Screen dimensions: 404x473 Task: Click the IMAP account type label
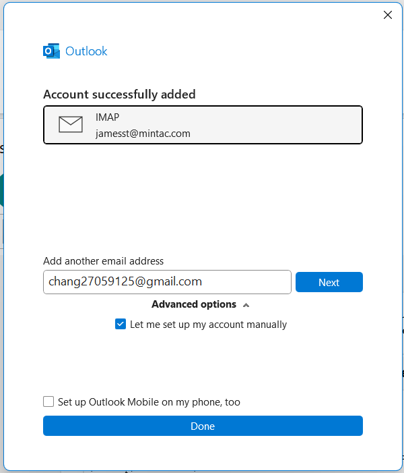[x=107, y=117]
